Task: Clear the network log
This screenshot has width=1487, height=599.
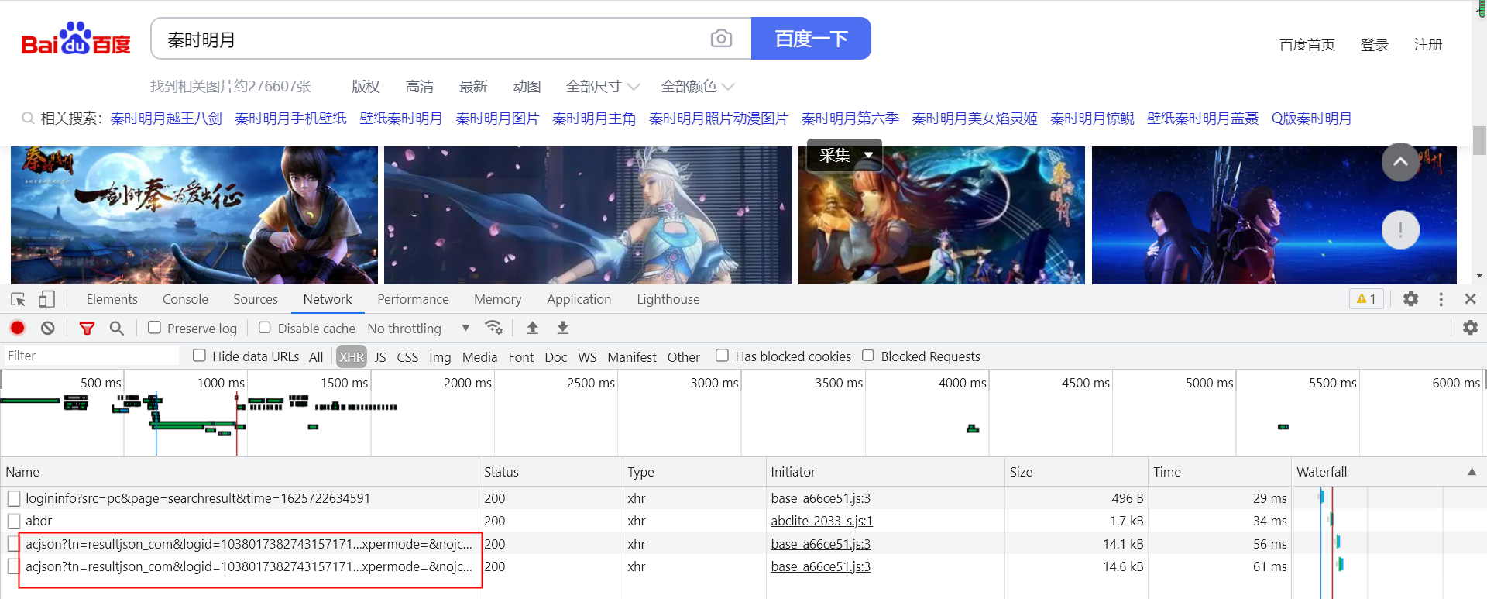Action: coord(48,328)
